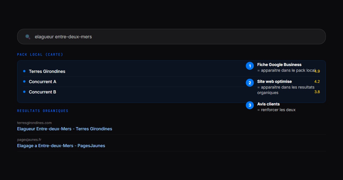Select Concurrent B in the local pack

coord(43,92)
